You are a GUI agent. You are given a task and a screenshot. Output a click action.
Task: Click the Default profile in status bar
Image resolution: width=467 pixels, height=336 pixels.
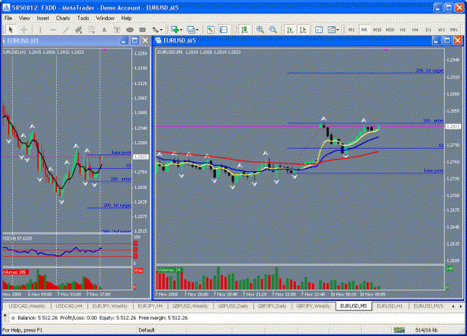[146, 330]
